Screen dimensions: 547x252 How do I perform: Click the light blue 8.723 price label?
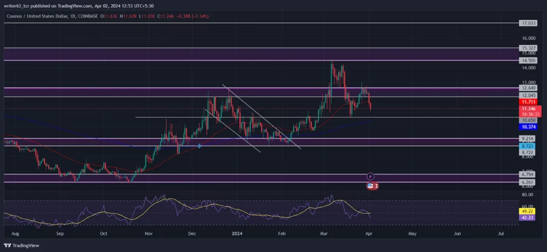tap(527, 147)
